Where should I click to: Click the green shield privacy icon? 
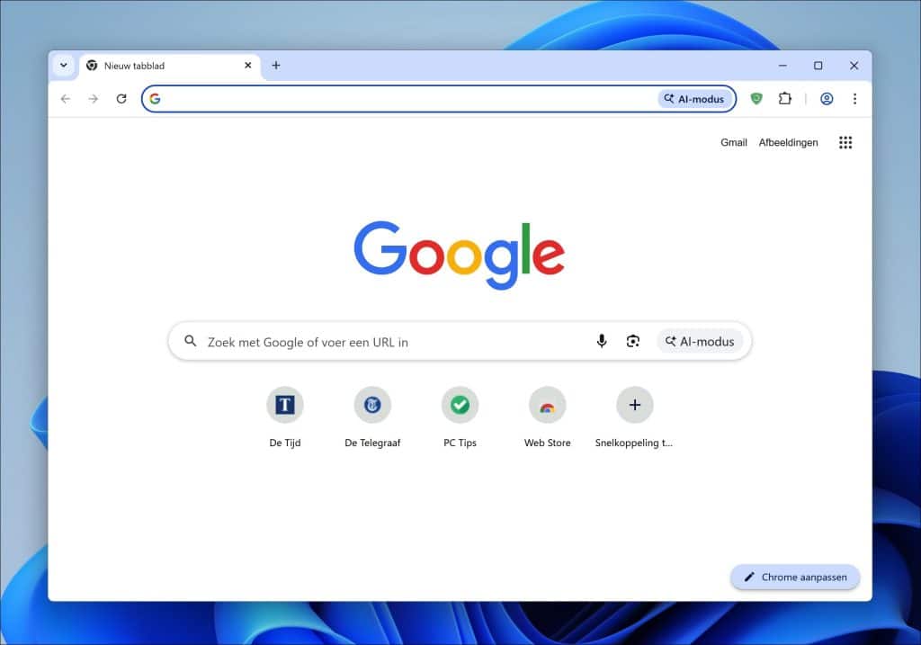(x=756, y=99)
